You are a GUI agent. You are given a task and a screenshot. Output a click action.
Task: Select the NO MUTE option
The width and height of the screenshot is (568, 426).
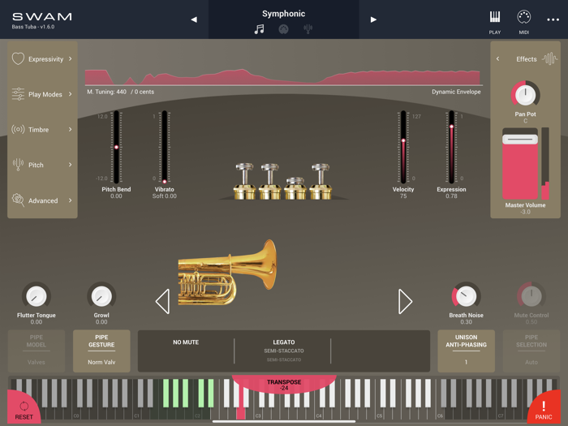pyautogui.click(x=186, y=342)
